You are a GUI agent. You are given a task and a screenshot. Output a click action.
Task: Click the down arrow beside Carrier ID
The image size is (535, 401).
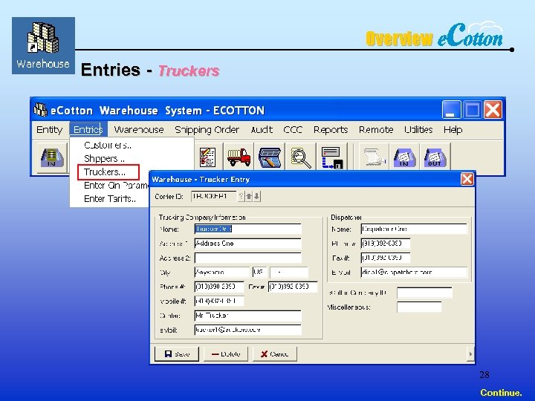pos(257,196)
